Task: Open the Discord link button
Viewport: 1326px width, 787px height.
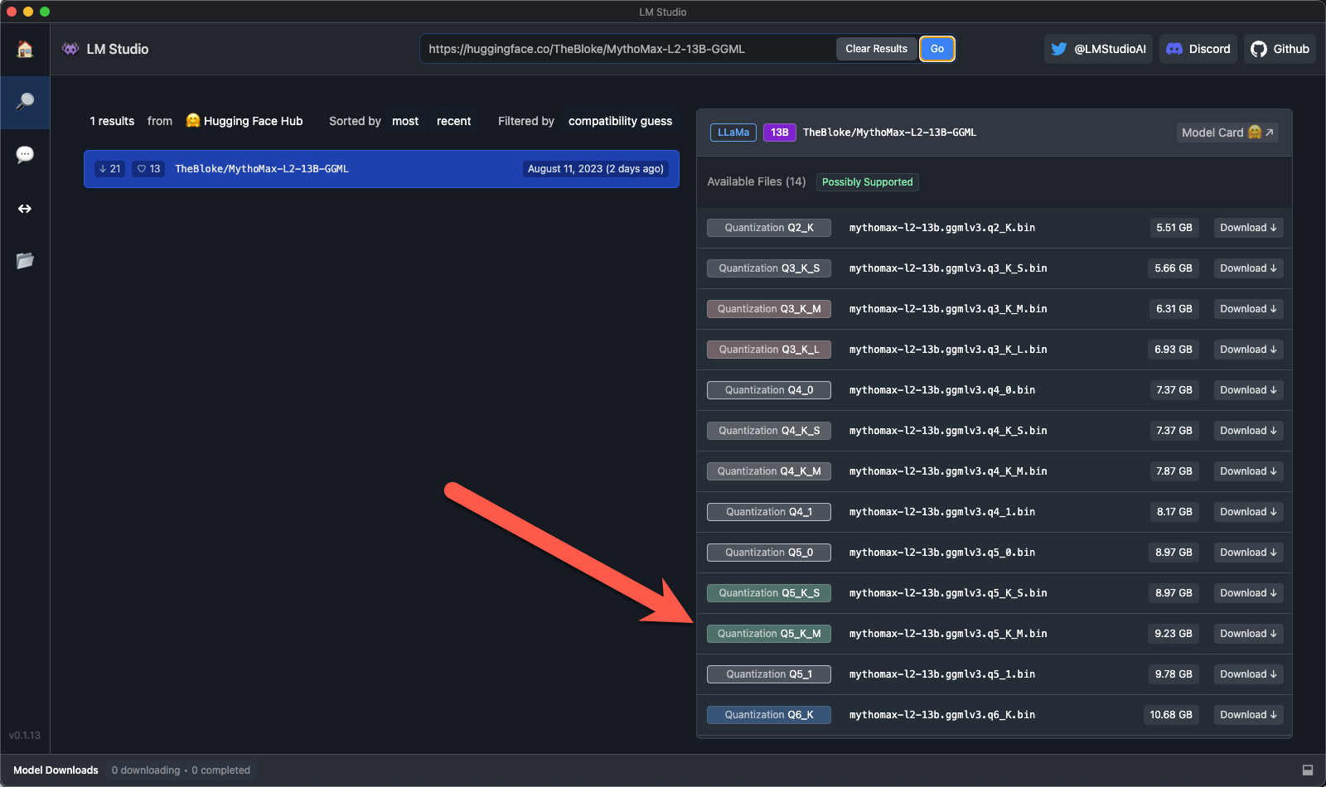Action: (x=1198, y=49)
